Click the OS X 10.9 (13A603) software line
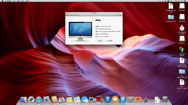Screen dimensions: 188x105 (102, 37)
